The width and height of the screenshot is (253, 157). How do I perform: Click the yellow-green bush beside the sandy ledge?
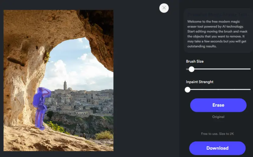tap(105, 135)
